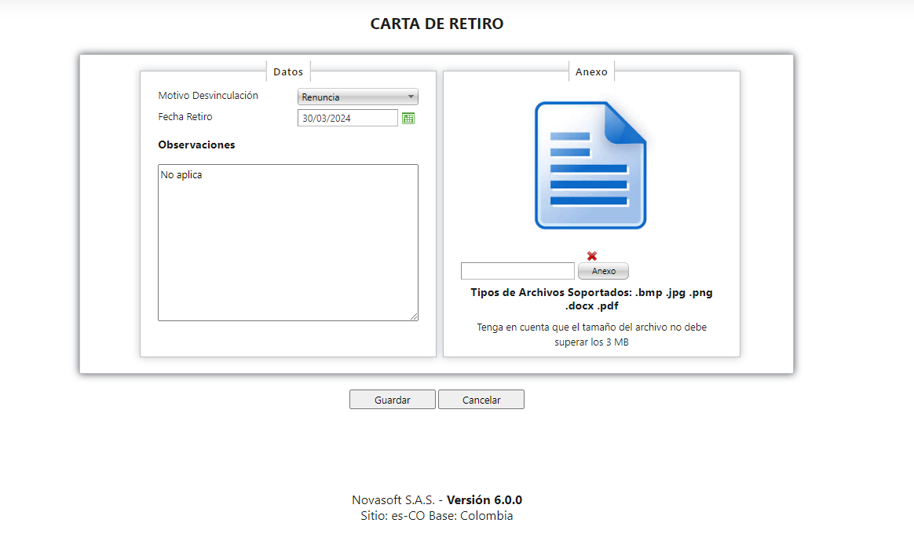The height and width of the screenshot is (534, 914).
Task: Click the dropdown arrow next to Renuncia
Action: tap(411, 97)
